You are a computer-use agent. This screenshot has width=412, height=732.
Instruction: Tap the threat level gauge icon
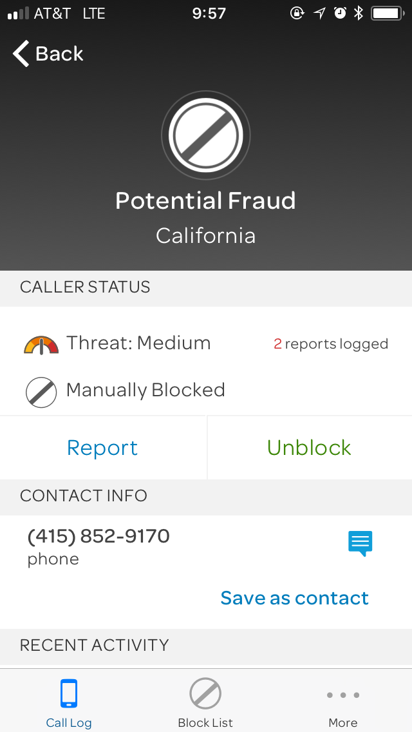[41, 345]
